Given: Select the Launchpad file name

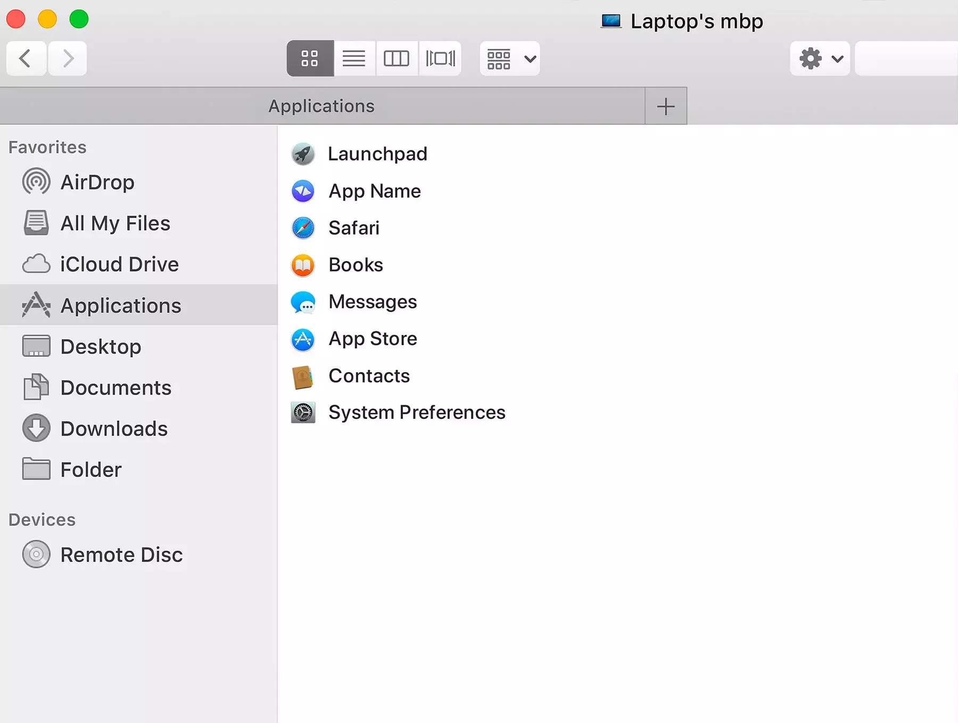Looking at the screenshot, I should [x=377, y=154].
